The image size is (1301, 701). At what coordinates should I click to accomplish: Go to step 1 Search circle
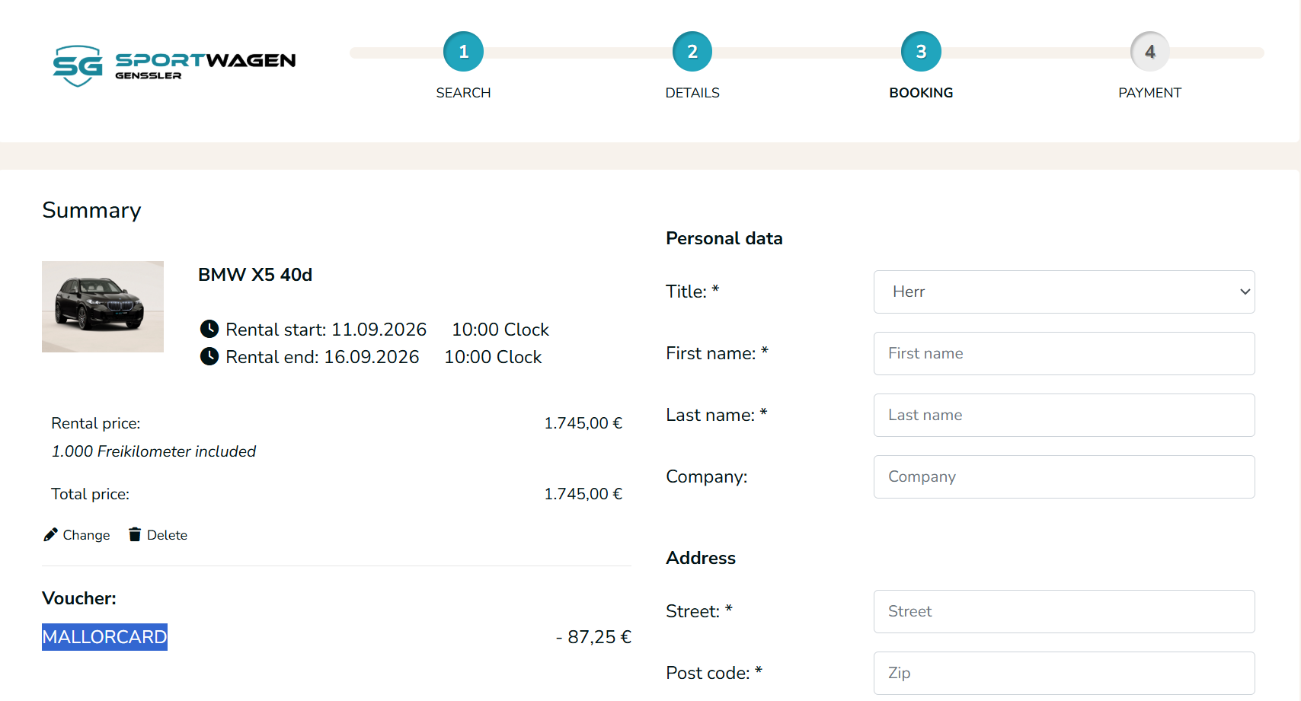point(463,52)
